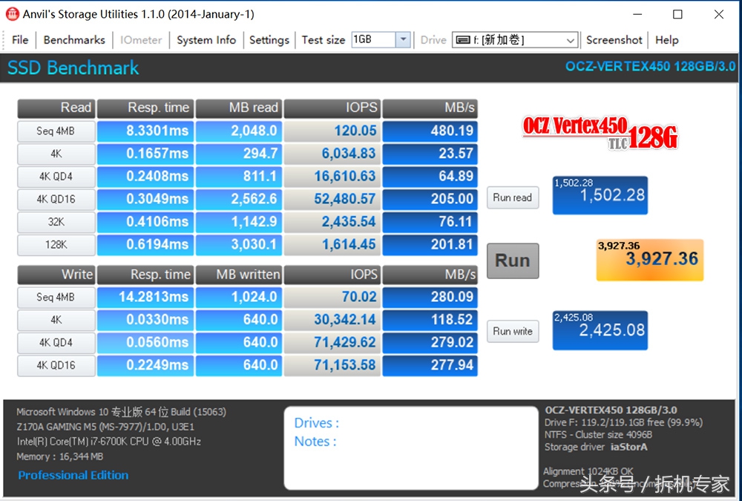742x501 pixels.
Task: Click the Screenshot menu item
Action: click(x=614, y=40)
